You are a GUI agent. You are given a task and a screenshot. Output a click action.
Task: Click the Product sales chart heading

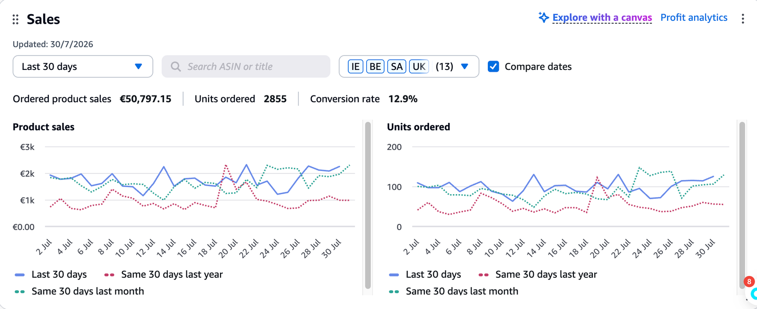point(44,127)
